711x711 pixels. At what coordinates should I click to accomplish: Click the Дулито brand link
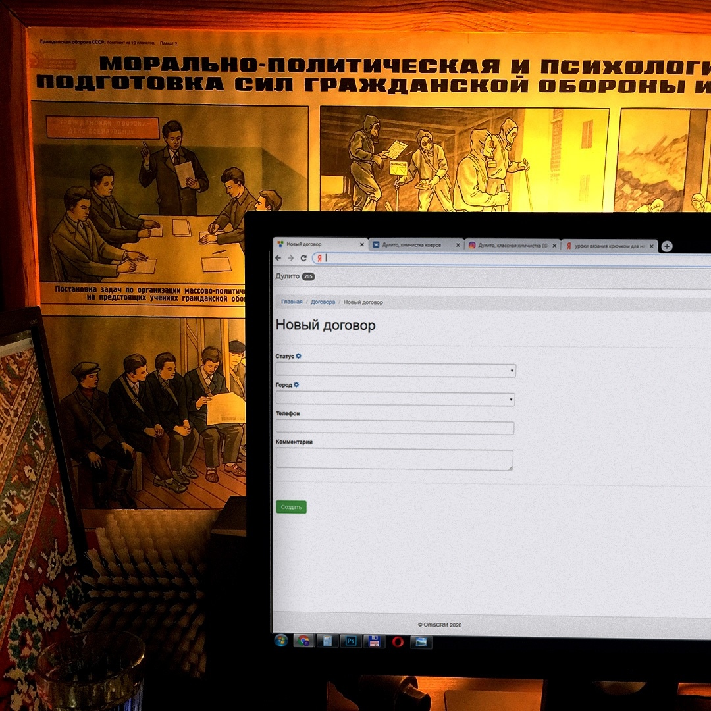coord(287,276)
